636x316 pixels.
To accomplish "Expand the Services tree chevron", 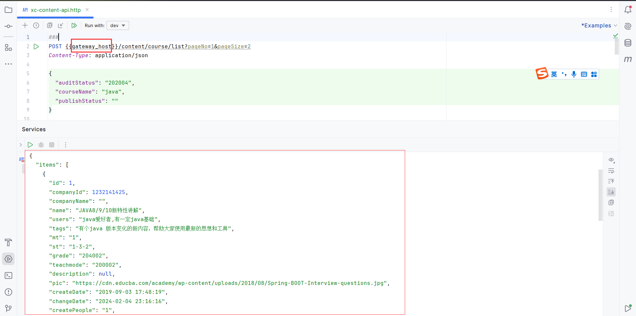I will point(21,145).
